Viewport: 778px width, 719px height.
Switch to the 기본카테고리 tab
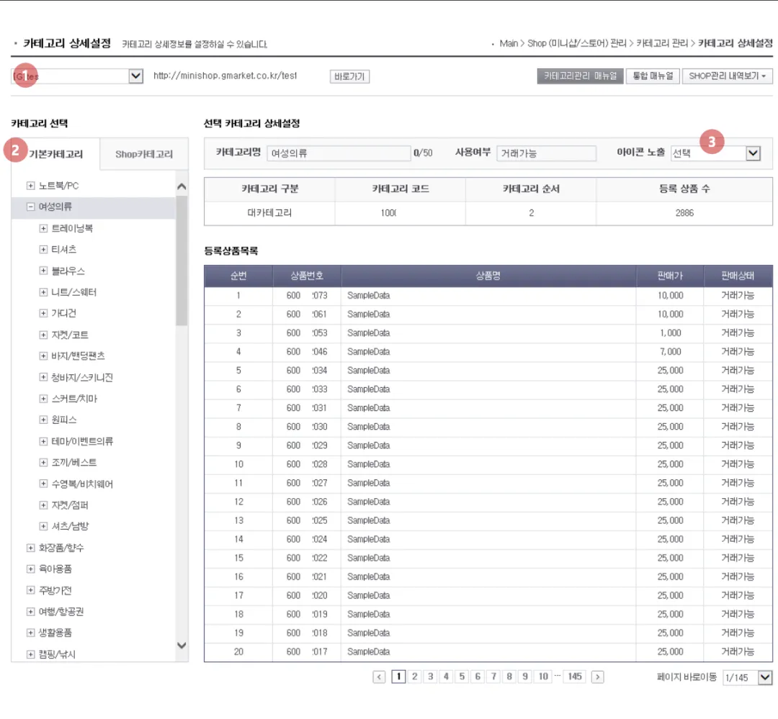click(55, 154)
